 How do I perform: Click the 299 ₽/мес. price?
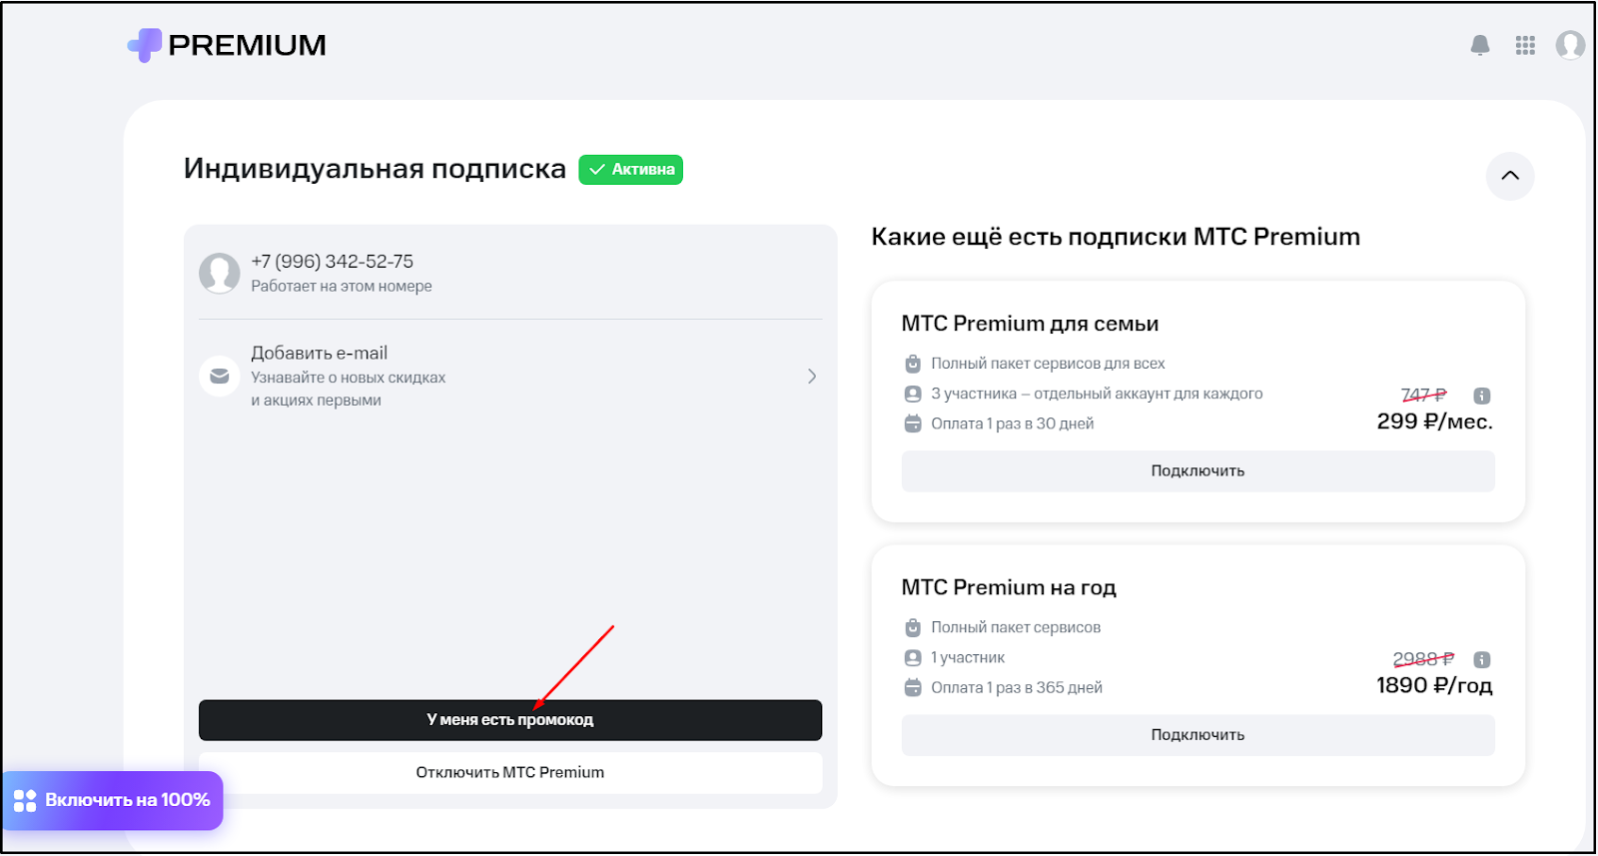(1435, 422)
